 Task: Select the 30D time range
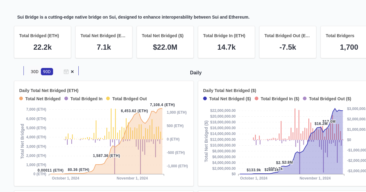(34, 72)
